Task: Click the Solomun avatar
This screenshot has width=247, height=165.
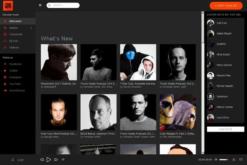Action: pos(211,97)
